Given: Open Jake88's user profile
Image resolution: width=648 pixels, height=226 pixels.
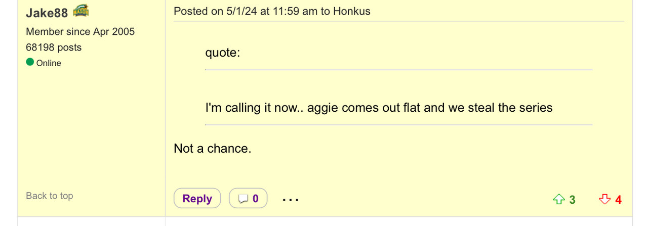Looking at the screenshot, I should pyautogui.click(x=47, y=12).
